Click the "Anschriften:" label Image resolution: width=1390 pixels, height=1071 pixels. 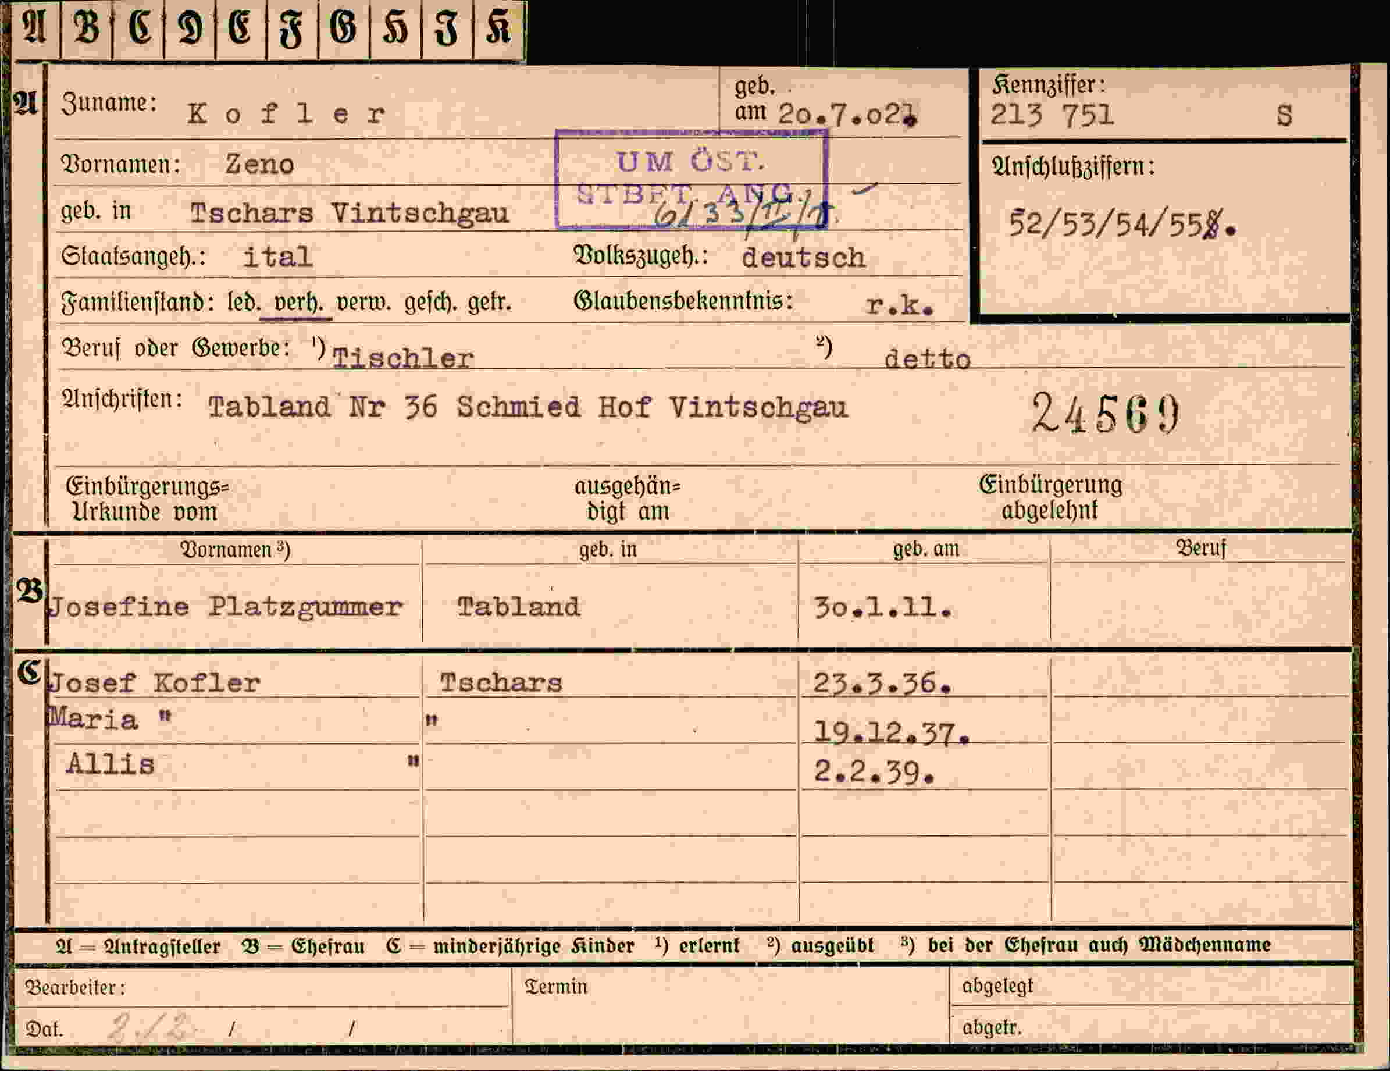click(122, 399)
